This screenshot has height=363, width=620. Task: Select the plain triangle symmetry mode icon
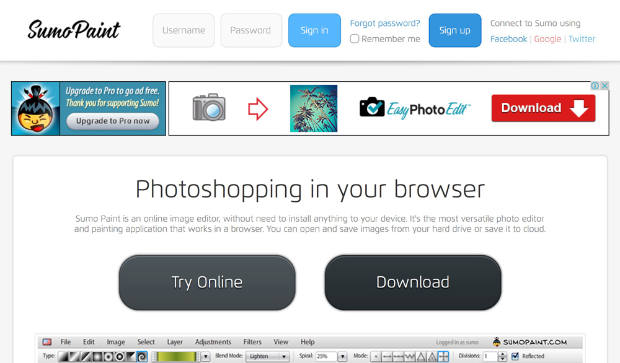[x=421, y=357]
